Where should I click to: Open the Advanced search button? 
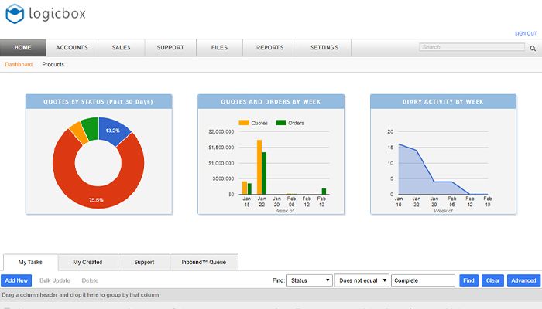click(x=523, y=280)
